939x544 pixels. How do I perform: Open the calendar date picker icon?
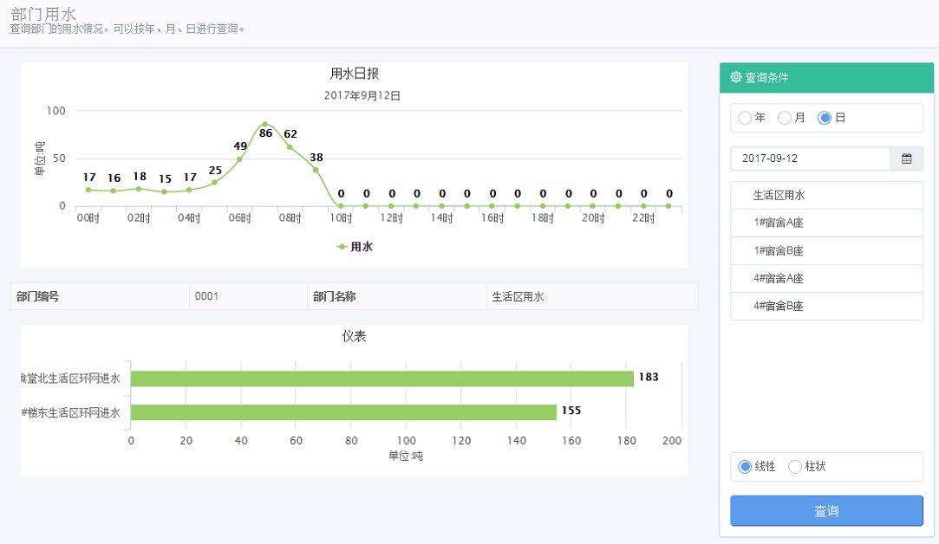[x=906, y=159]
